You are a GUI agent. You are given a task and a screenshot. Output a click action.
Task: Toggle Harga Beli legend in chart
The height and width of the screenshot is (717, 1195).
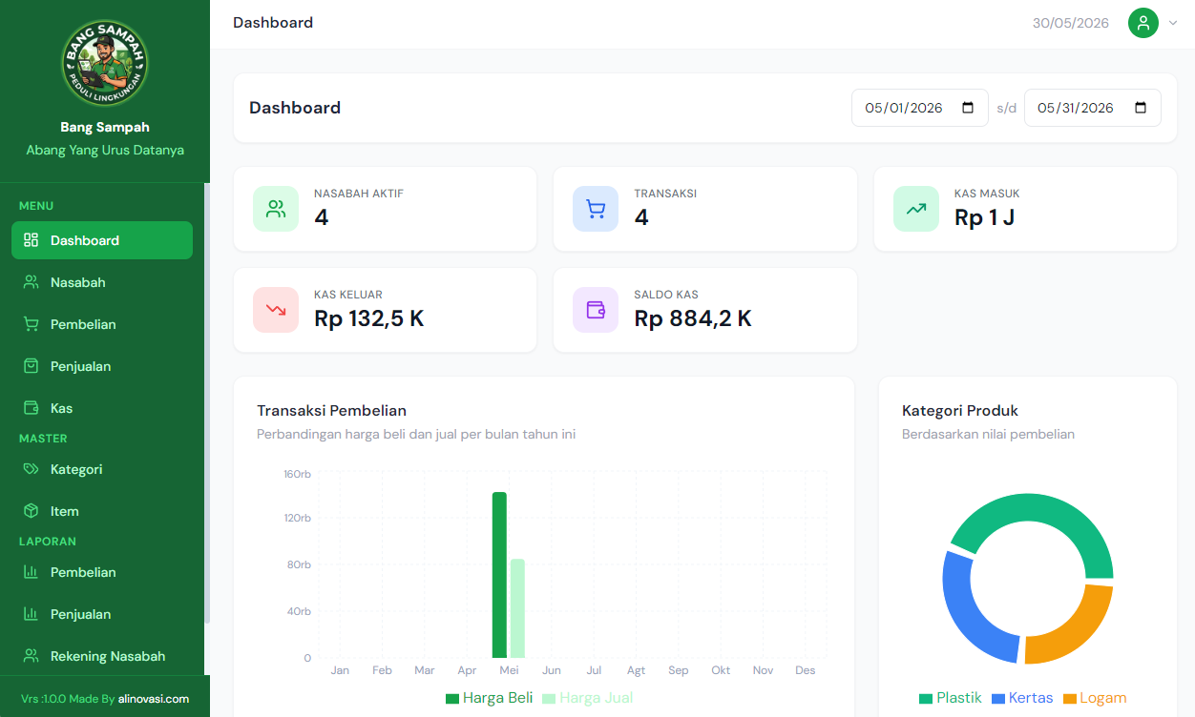[x=489, y=698]
